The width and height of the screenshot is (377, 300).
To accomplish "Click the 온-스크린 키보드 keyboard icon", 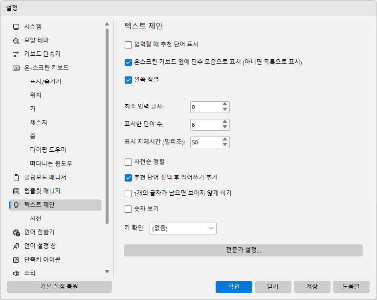I will (16, 68).
